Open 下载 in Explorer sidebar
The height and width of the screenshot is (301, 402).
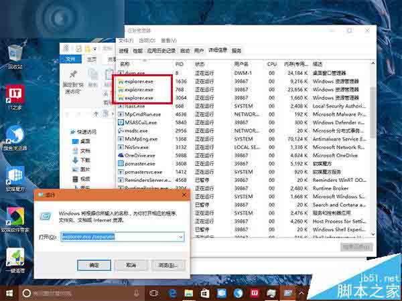tap(82, 161)
